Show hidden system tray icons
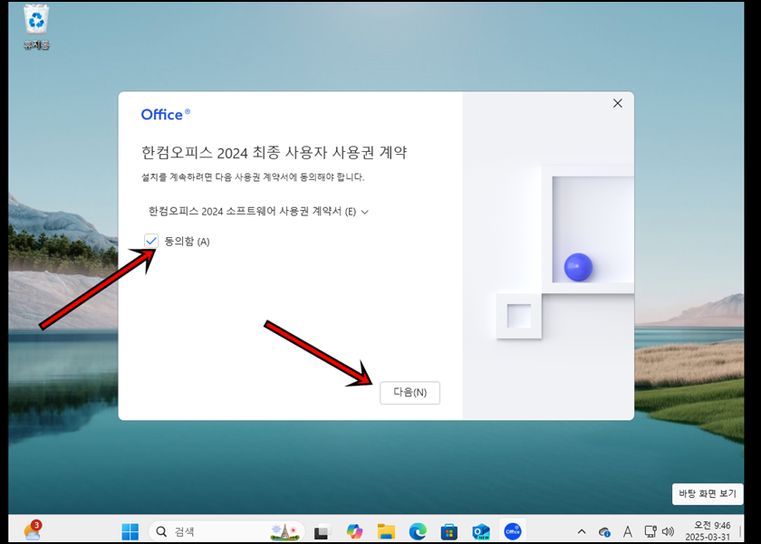 coord(582,532)
